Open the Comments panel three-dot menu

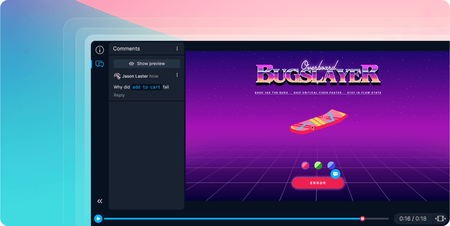coord(177,49)
